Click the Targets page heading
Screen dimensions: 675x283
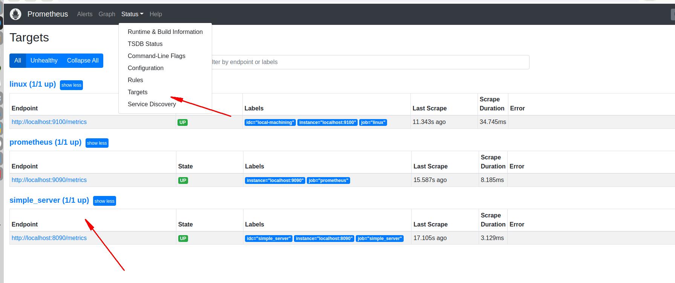(x=29, y=37)
